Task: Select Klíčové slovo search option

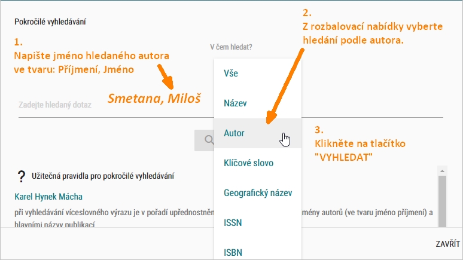Action: click(257, 163)
